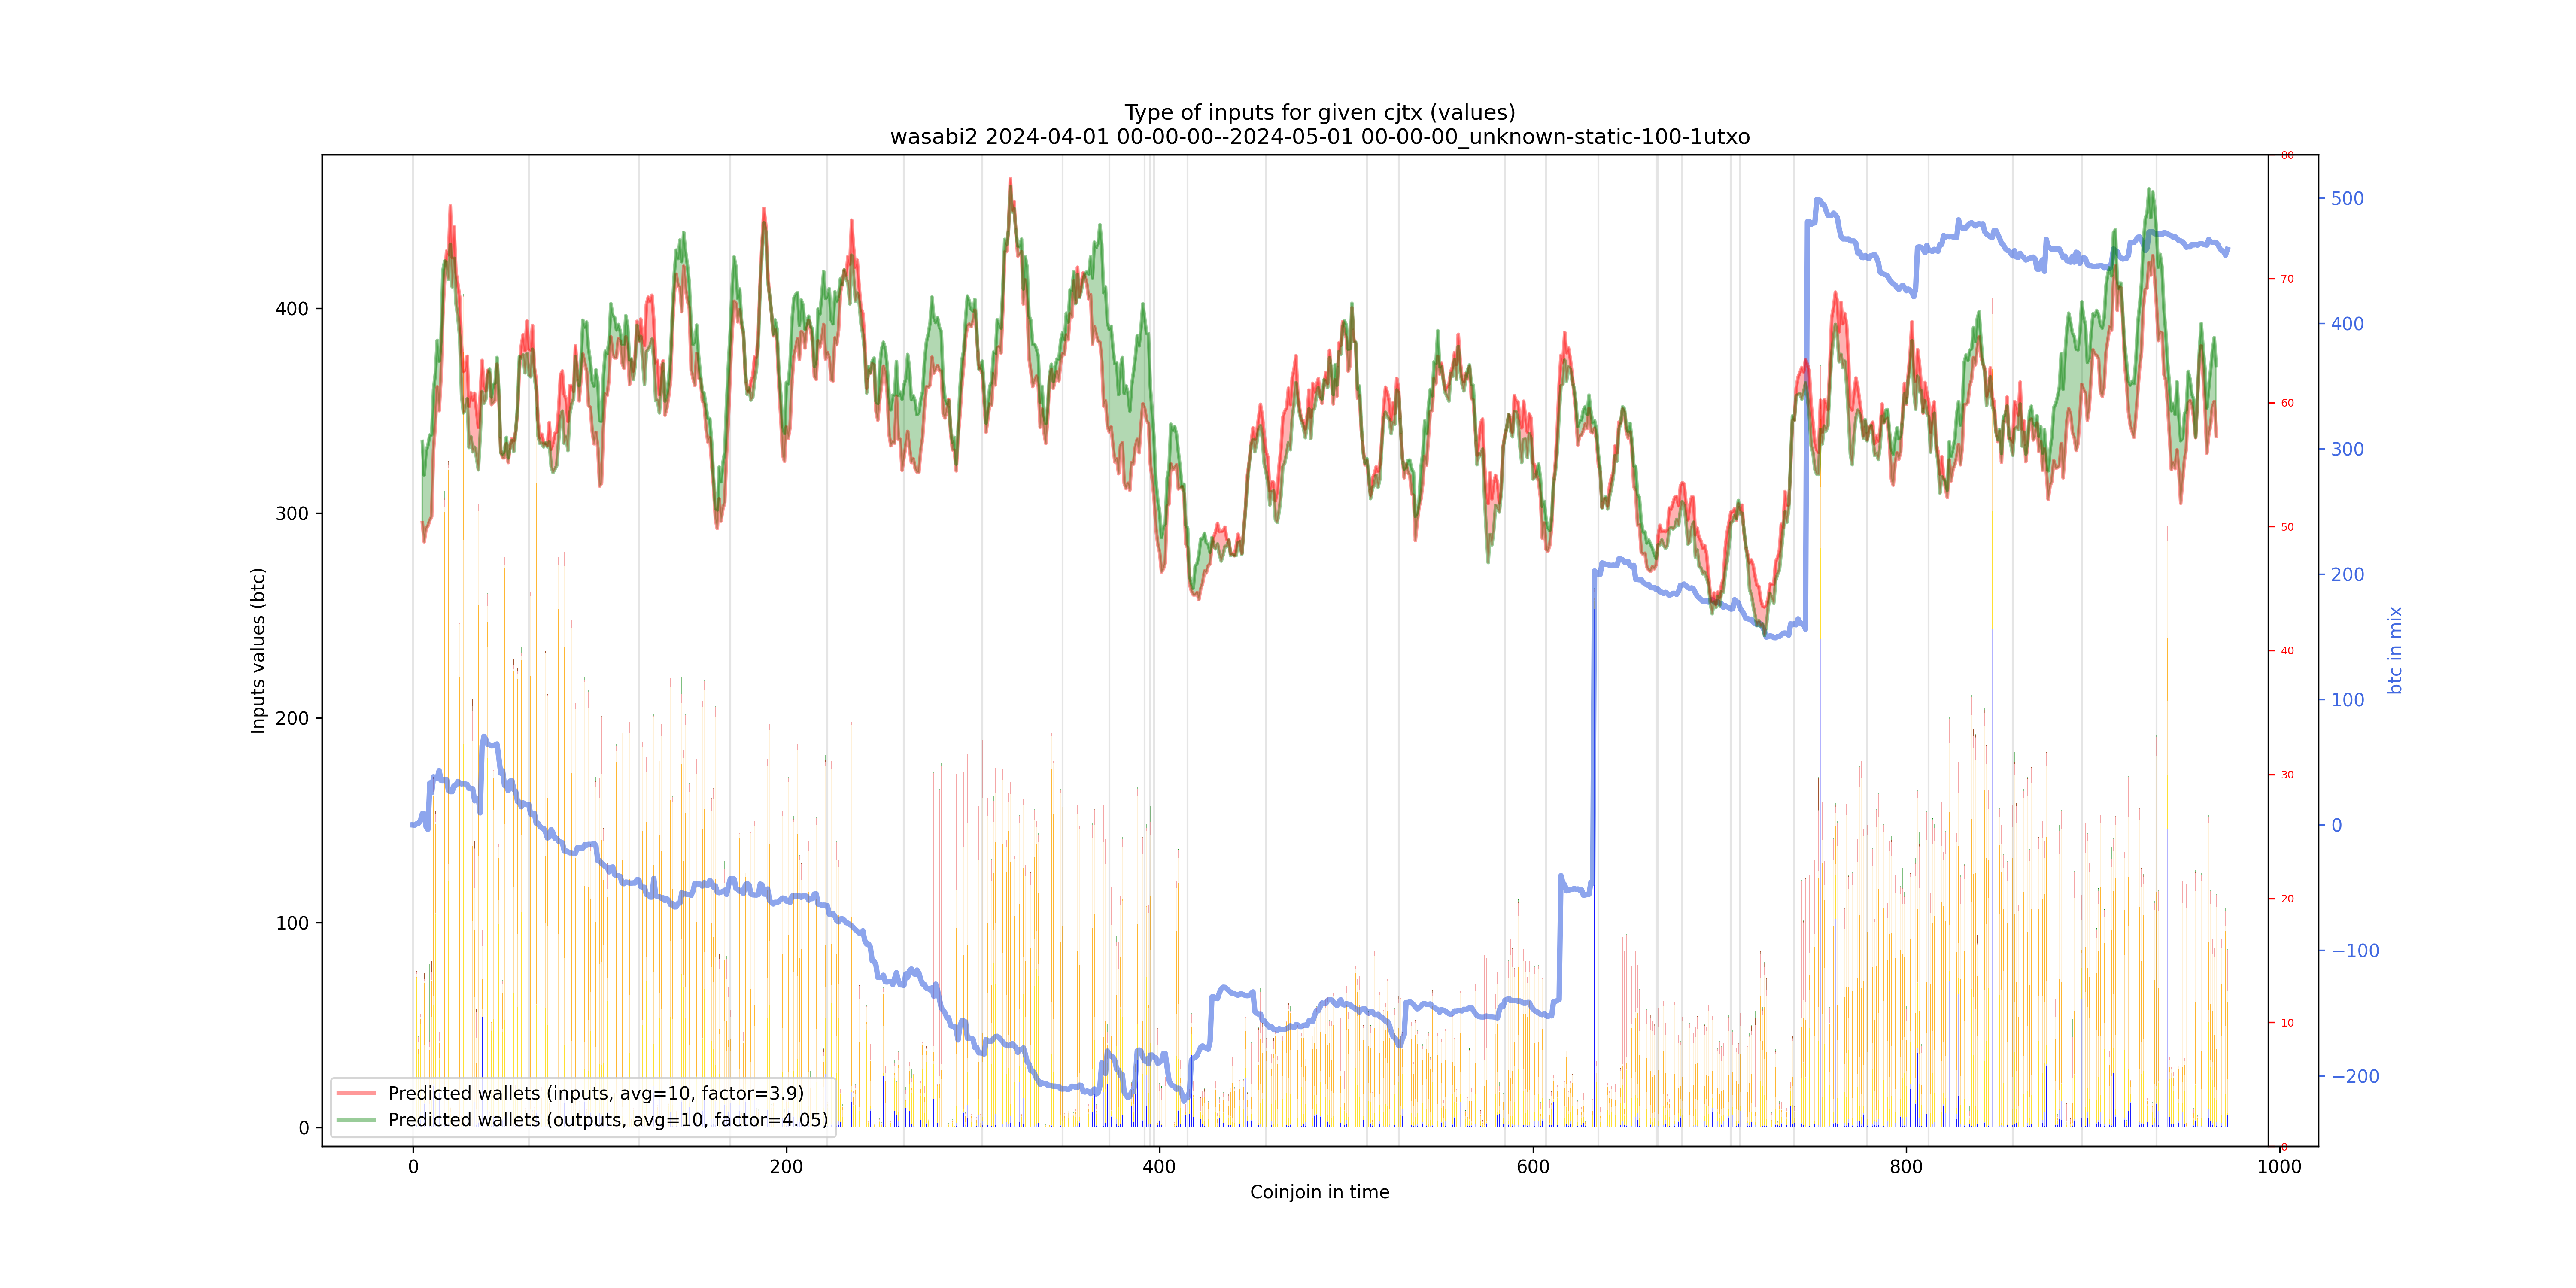
Task: Click the '600' tick on the bottom x-axis
Action: [x=1533, y=1167]
